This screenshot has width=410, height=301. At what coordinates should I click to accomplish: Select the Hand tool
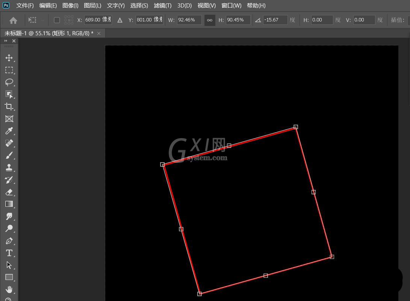point(9,289)
